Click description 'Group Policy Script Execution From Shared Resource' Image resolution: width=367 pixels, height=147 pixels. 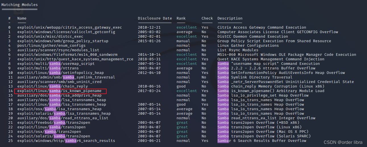(x=274, y=41)
